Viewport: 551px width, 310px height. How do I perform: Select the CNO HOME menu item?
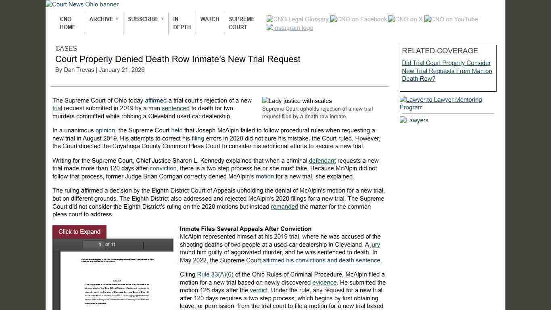pos(67,23)
